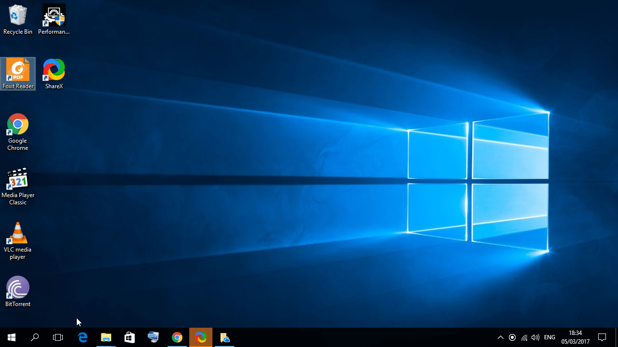Open the Windows Start menu

[12, 337]
